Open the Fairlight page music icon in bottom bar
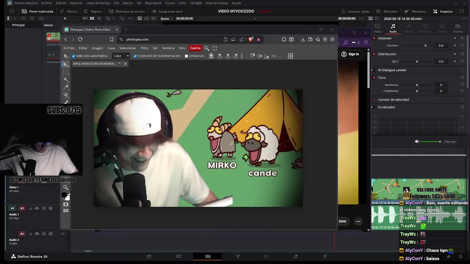470x264 pixels. (x=296, y=256)
